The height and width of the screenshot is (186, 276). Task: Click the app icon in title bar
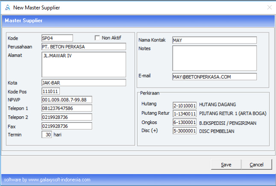click(7, 8)
